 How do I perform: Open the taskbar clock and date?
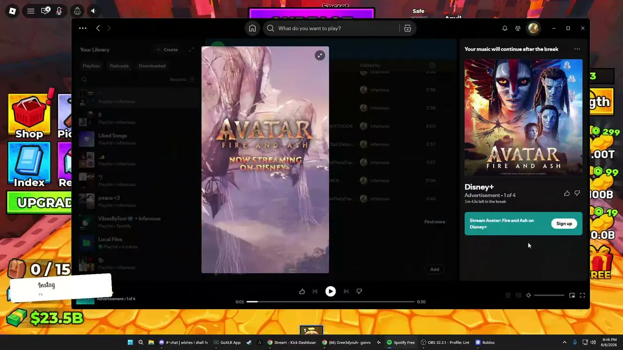pos(609,342)
